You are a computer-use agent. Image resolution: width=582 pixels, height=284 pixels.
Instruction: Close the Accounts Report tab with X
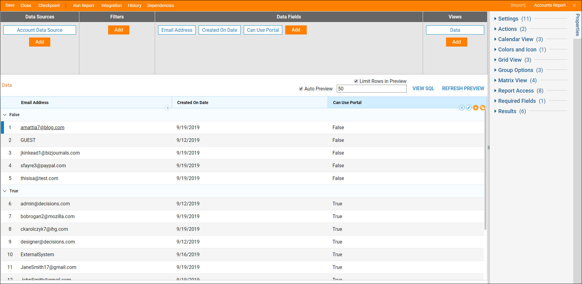(574, 5)
